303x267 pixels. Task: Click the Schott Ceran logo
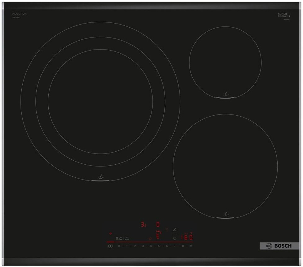[283, 15]
